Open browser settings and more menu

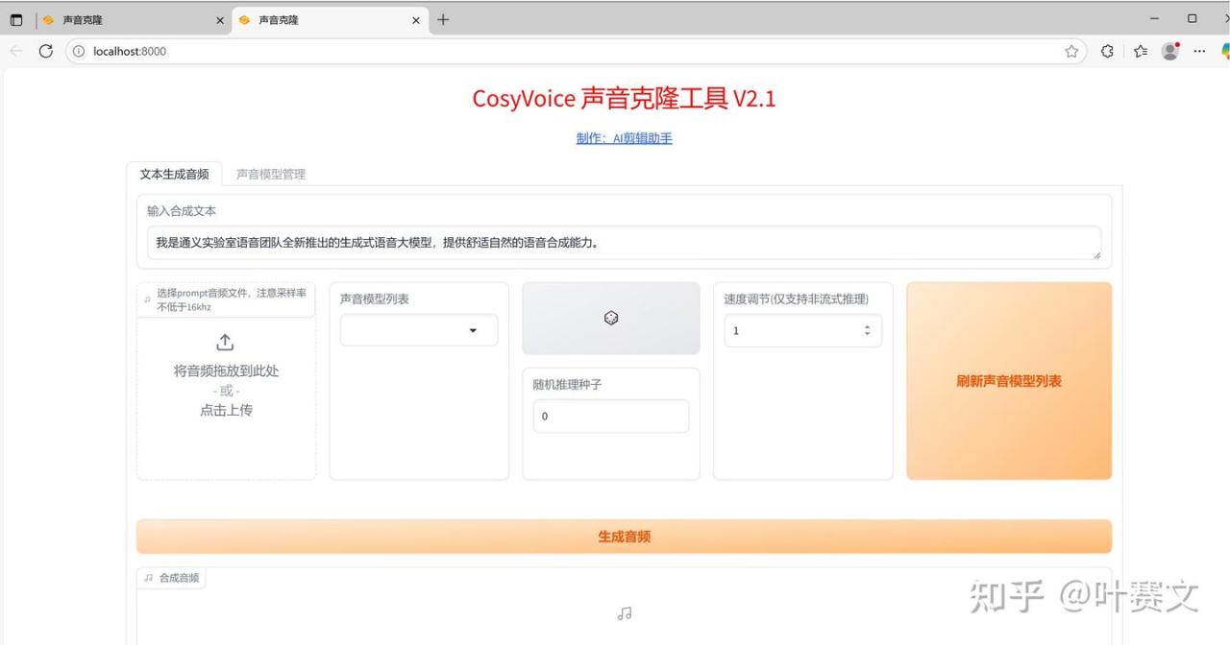point(1199,52)
